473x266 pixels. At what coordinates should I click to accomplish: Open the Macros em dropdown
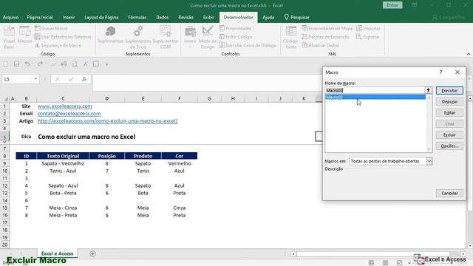coord(429,161)
